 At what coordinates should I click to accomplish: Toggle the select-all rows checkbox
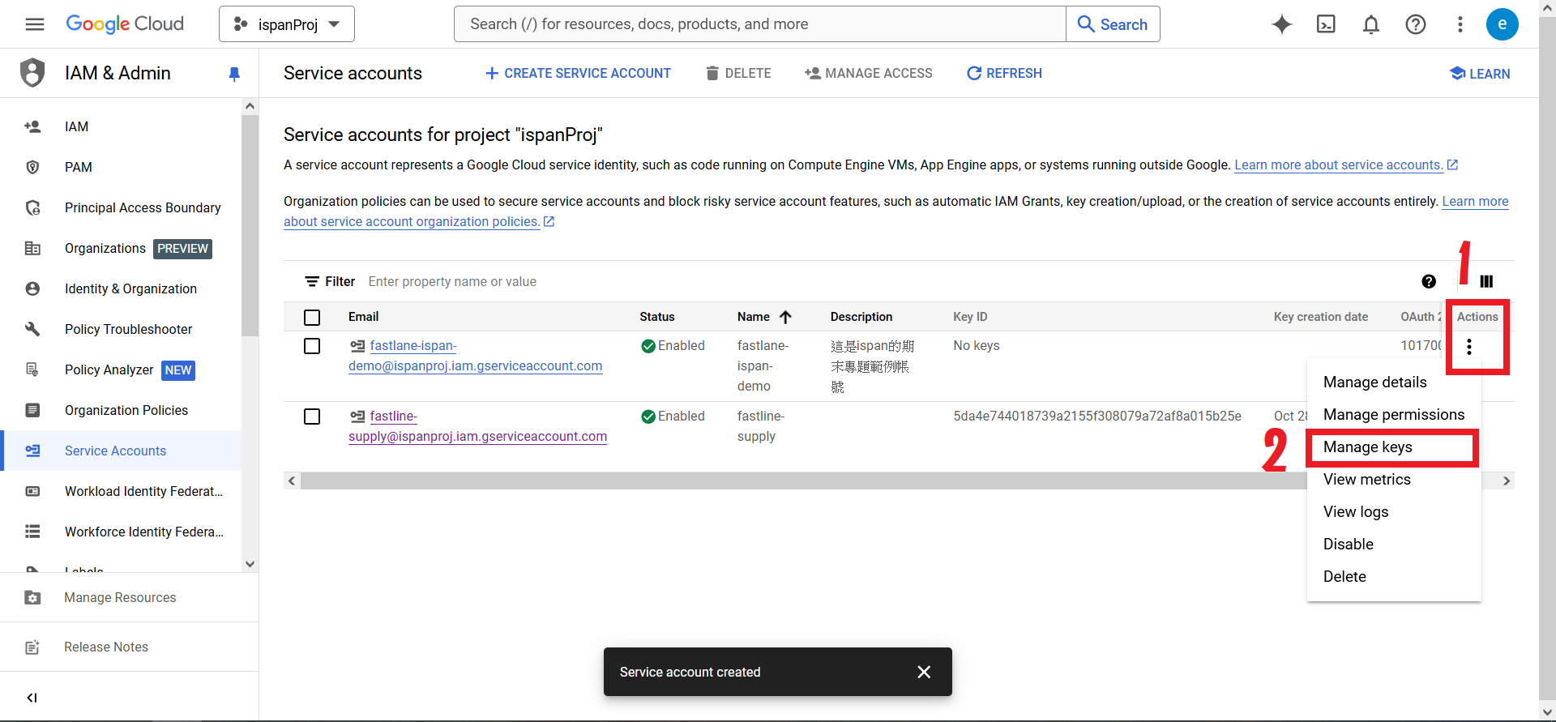pos(312,317)
